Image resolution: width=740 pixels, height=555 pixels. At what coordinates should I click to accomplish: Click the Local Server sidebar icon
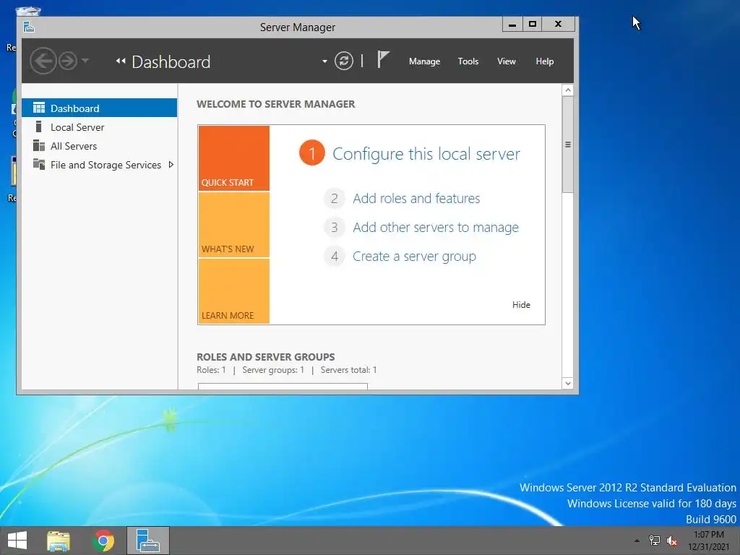click(x=39, y=126)
